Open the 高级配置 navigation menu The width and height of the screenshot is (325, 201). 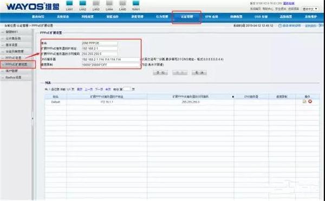coord(286,17)
